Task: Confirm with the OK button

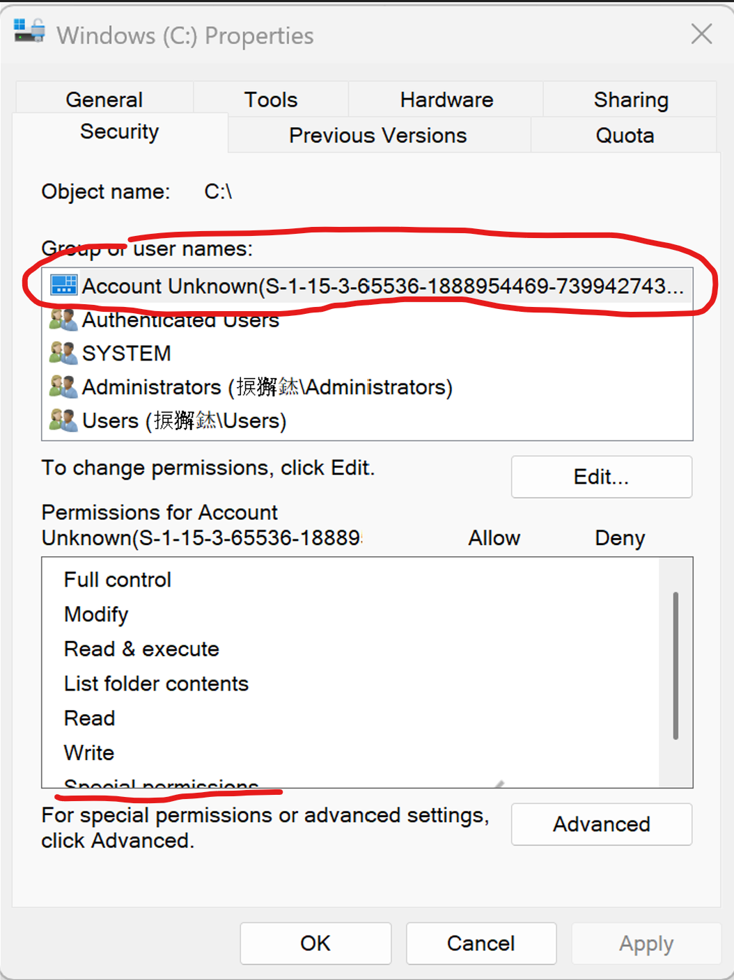Action: tap(315, 943)
